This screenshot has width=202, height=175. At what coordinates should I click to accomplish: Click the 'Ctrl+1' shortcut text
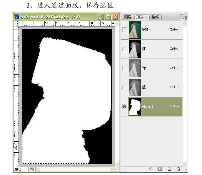(x=174, y=49)
